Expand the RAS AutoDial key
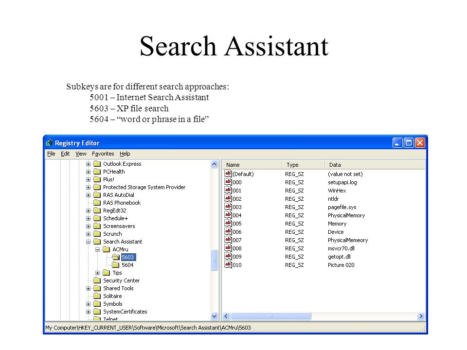The height and width of the screenshot is (350, 467). [88, 195]
